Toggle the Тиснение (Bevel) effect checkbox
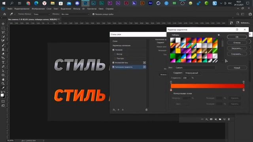Viewport: 253px width, 142px height. click(113, 50)
